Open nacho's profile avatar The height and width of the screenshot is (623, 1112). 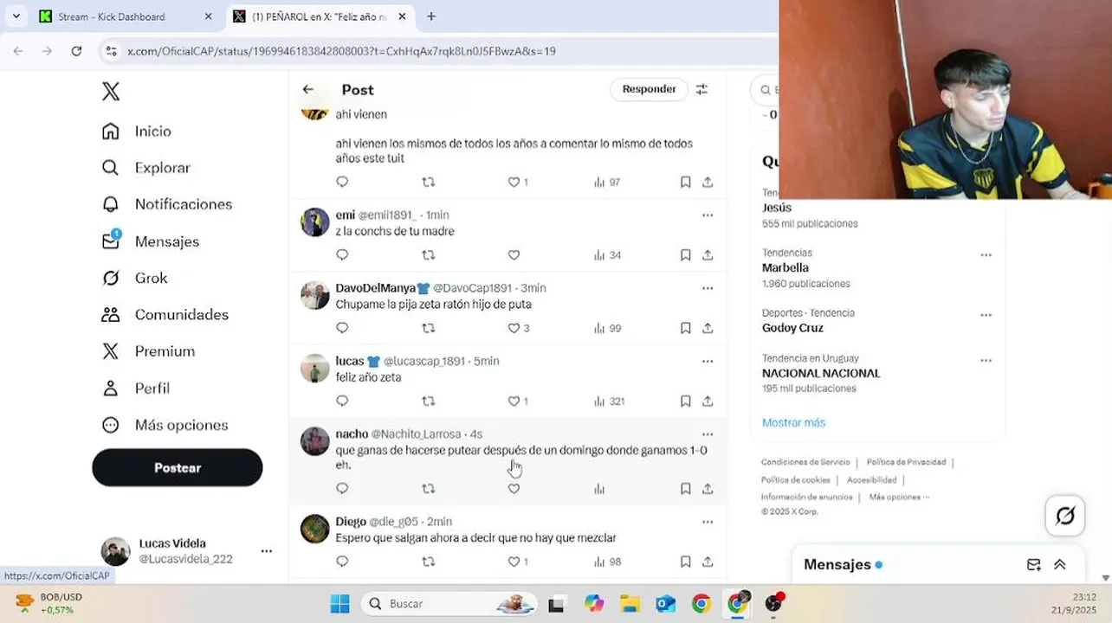pyautogui.click(x=315, y=441)
